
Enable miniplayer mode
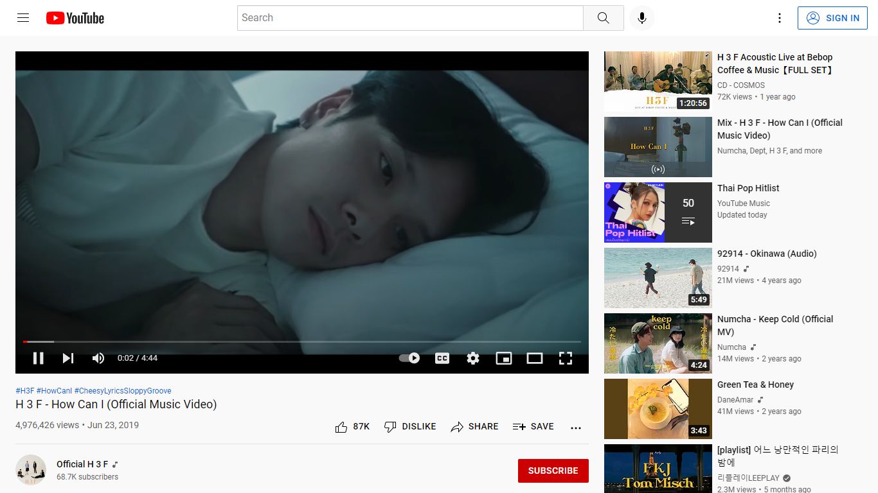click(x=504, y=358)
